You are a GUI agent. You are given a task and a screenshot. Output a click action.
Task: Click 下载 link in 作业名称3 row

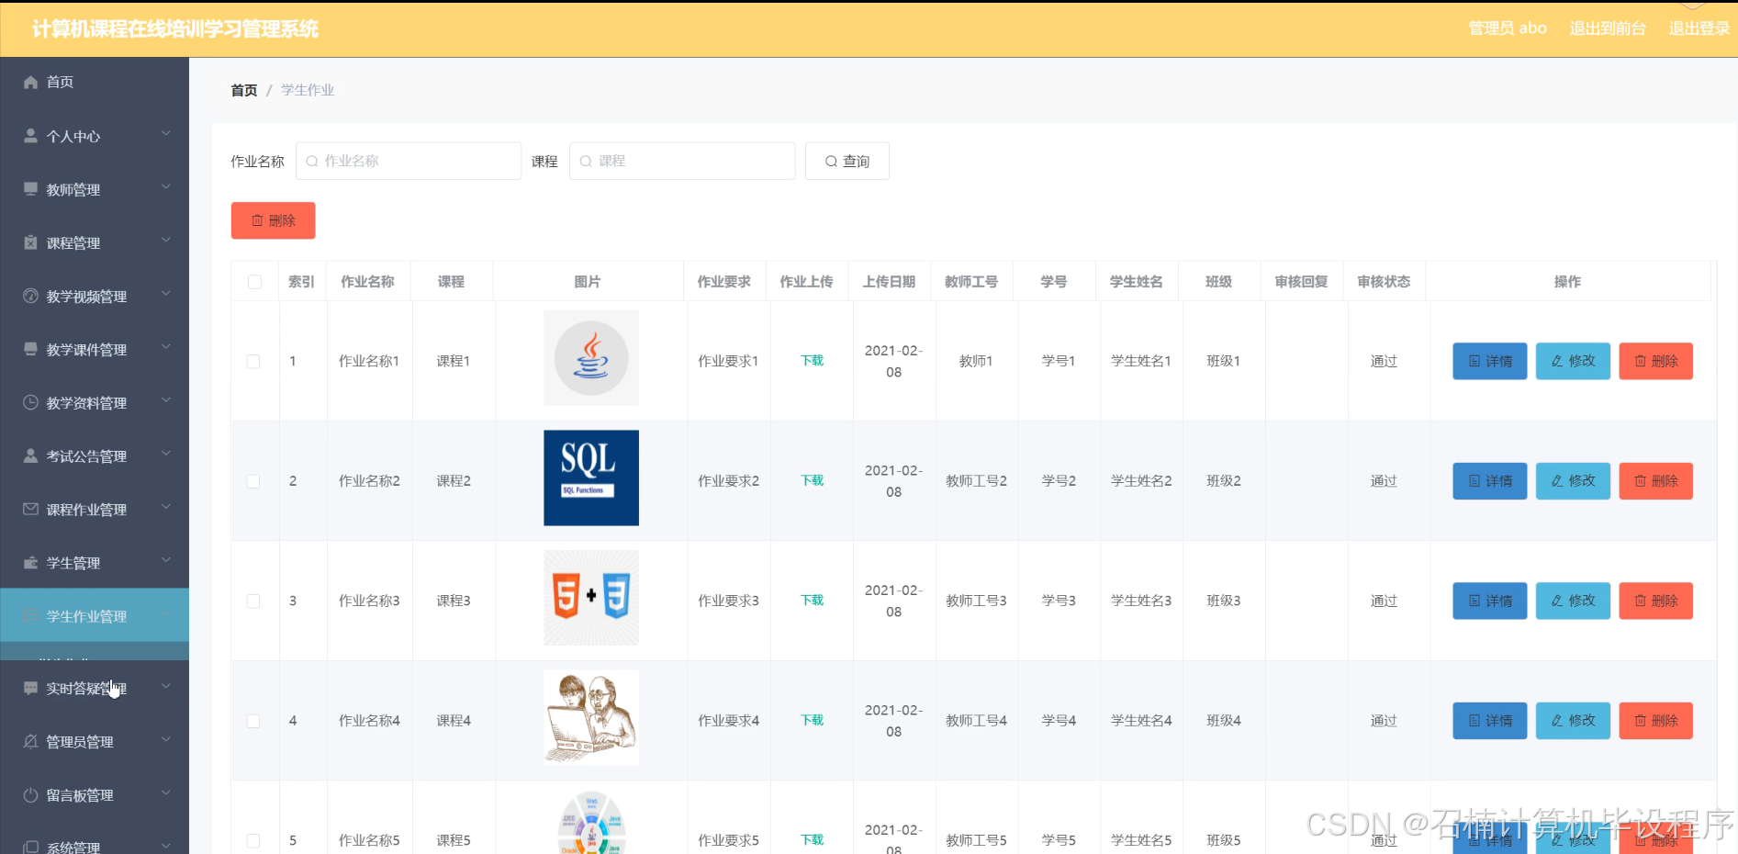click(812, 601)
